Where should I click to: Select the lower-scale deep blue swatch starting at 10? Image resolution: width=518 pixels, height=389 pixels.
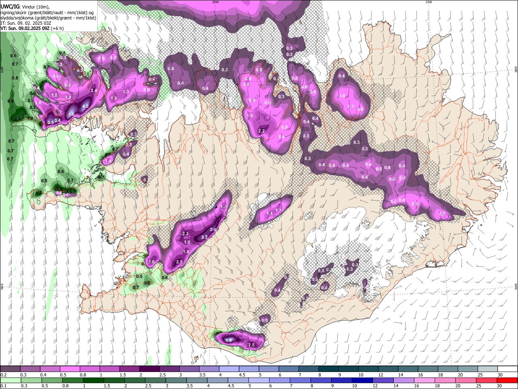(x=363, y=380)
